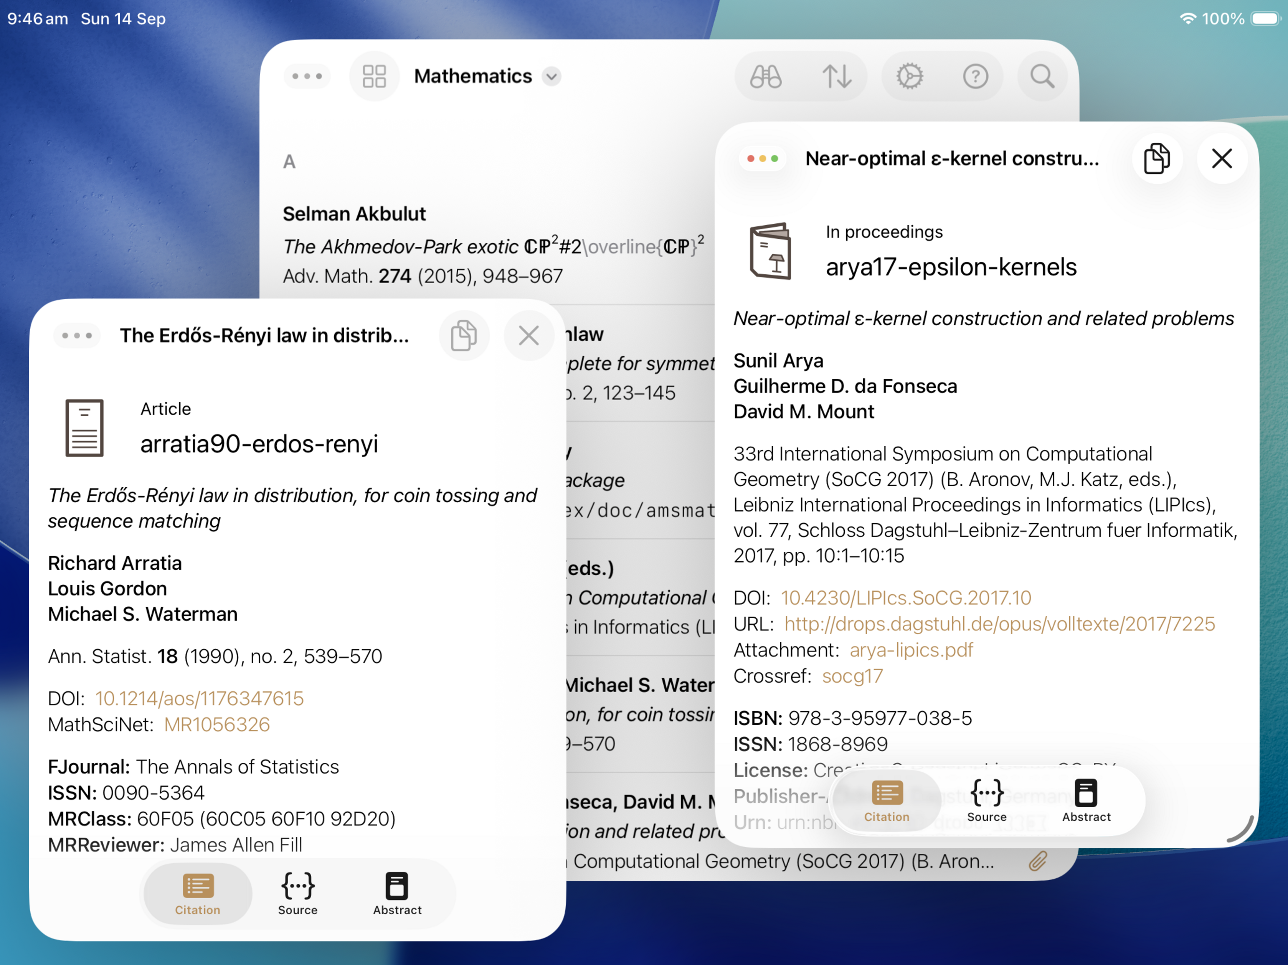Open search with magnifying glass
This screenshot has height=965, width=1288.
coord(1042,76)
